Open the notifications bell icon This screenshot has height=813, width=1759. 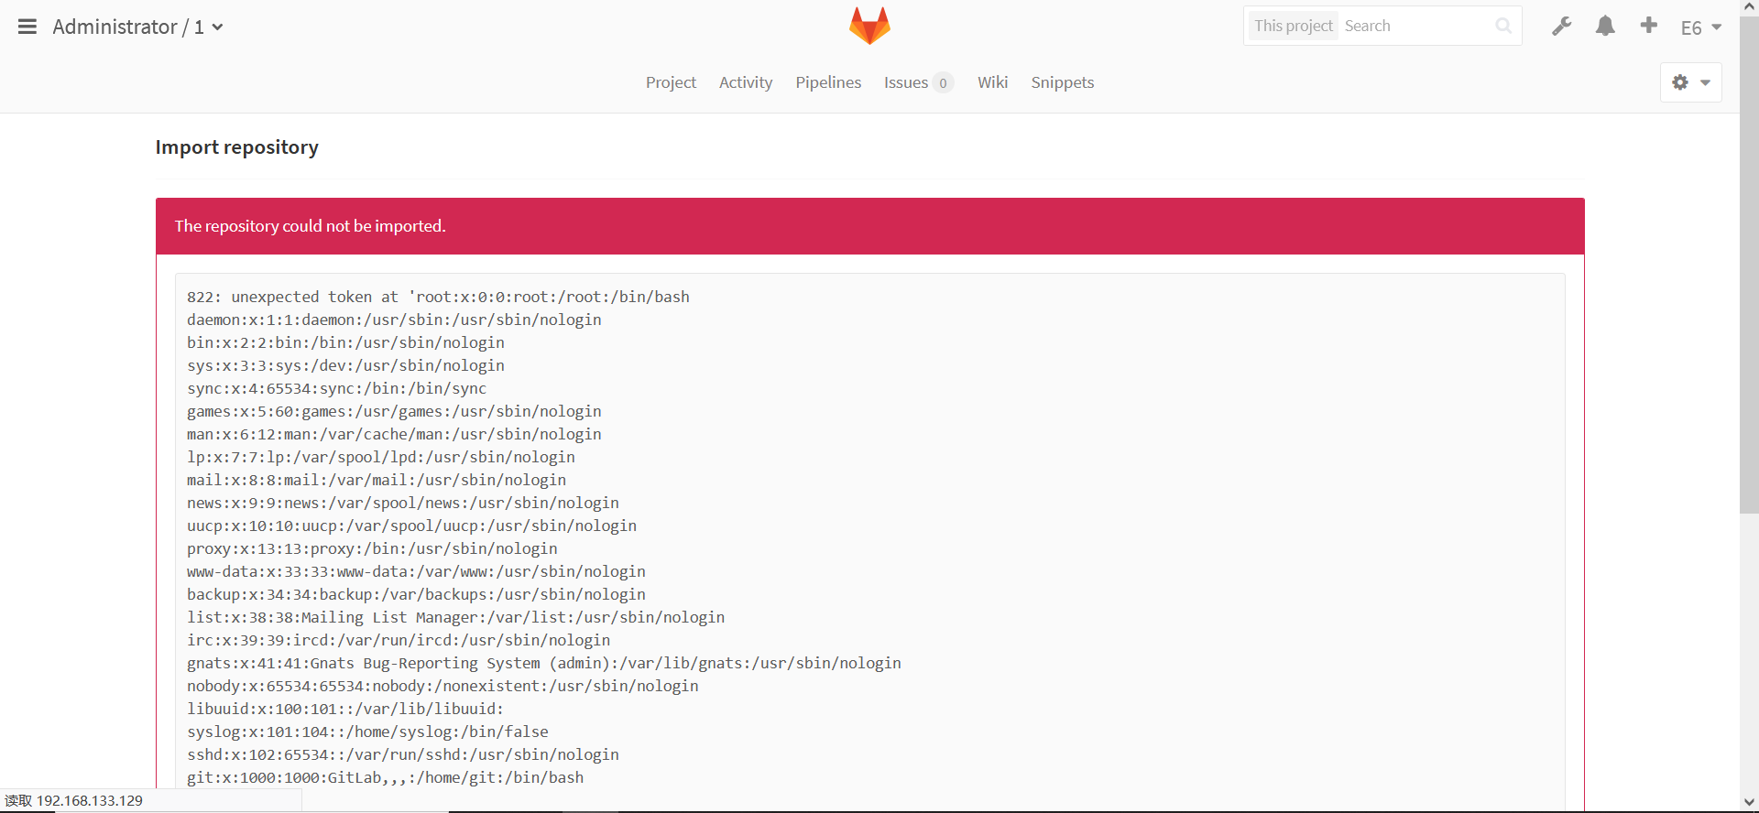(x=1605, y=27)
